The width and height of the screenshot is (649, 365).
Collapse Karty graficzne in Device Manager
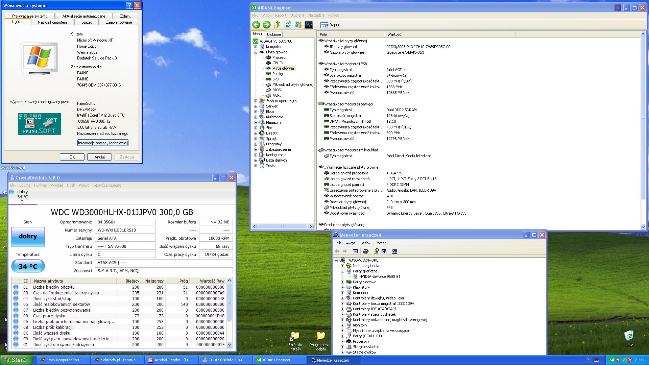click(x=342, y=271)
